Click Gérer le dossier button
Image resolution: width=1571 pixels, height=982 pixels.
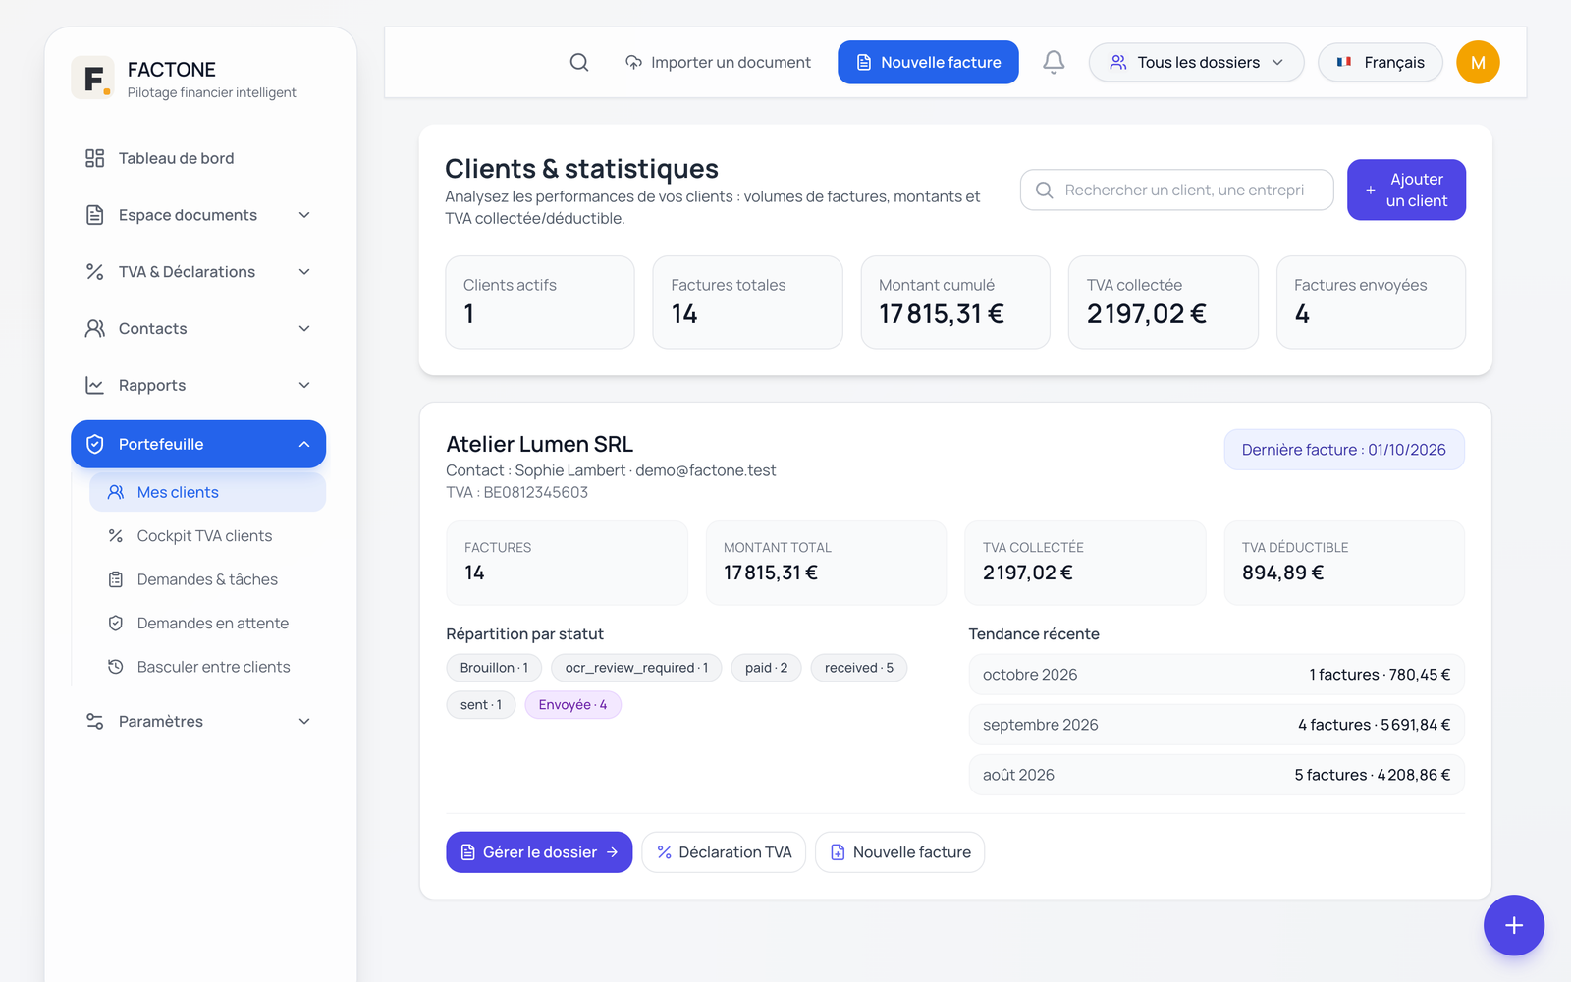pyautogui.click(x=539, y=852)
